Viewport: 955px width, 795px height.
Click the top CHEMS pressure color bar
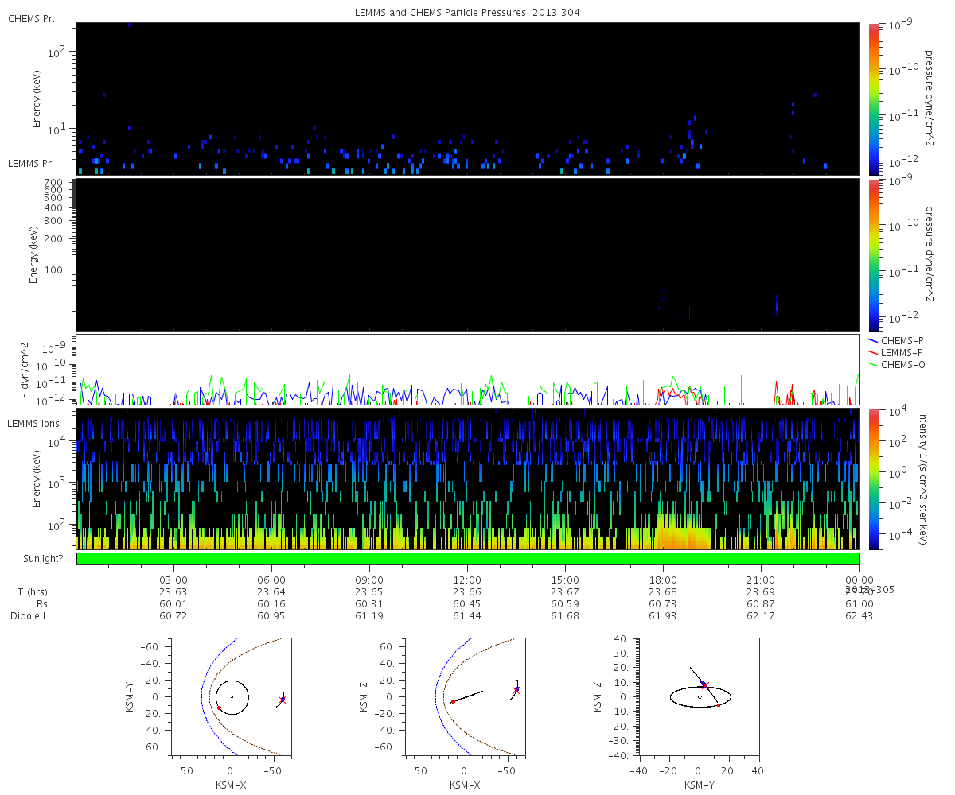873,99
